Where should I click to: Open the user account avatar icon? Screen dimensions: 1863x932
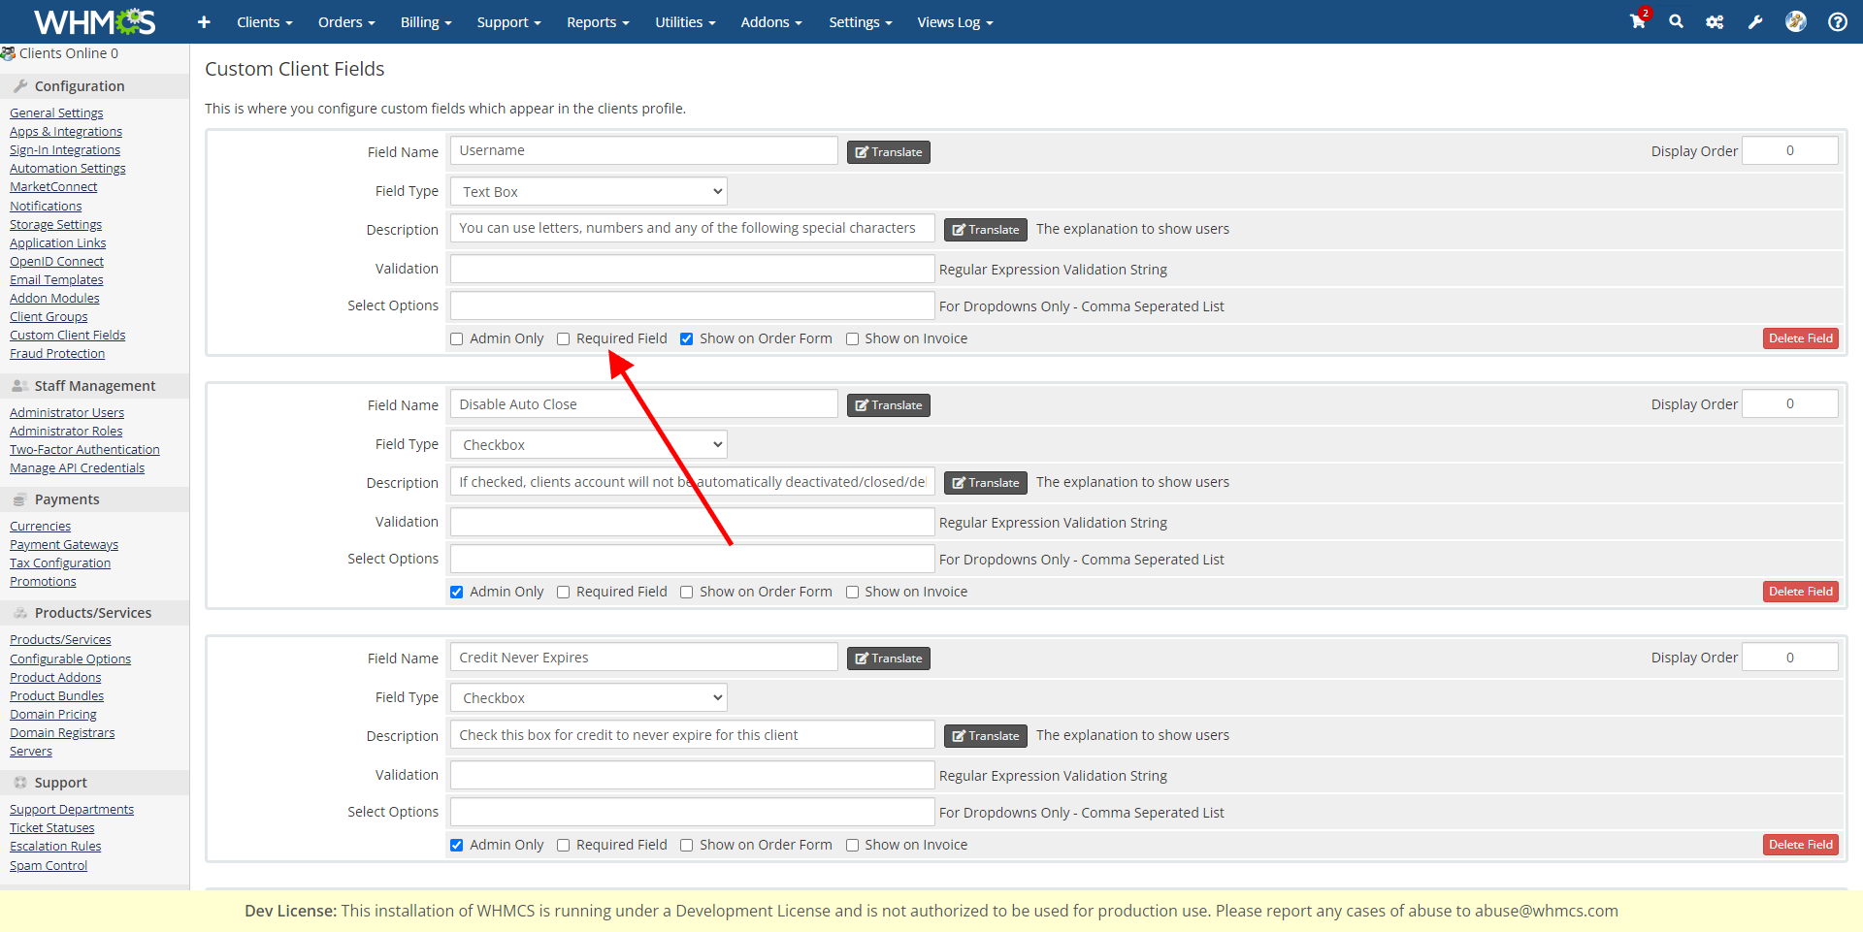tap(1795, 21)
